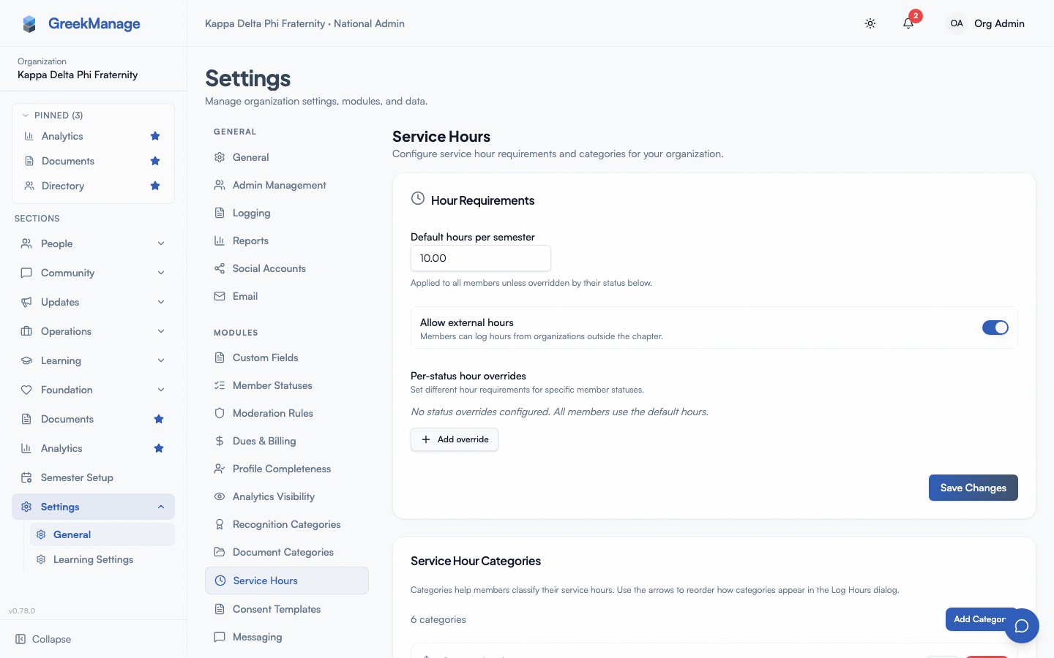Open the Messaging module settings

coord(287,637)
